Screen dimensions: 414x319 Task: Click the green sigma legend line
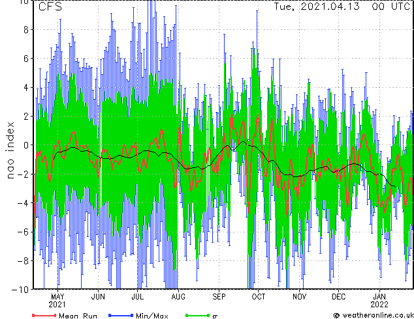[x=198, y=315]
